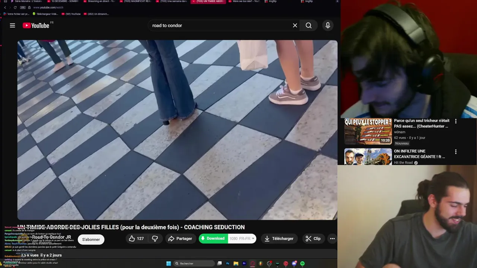Image resolution: width=477 pixels, height=268 pixels.
Task: Open the black app icon left of red one
Action: (x=277, y=264)
